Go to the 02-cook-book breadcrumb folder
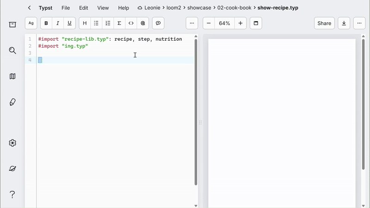The height and width of the screenshot is (208, 370). (234, 8)
